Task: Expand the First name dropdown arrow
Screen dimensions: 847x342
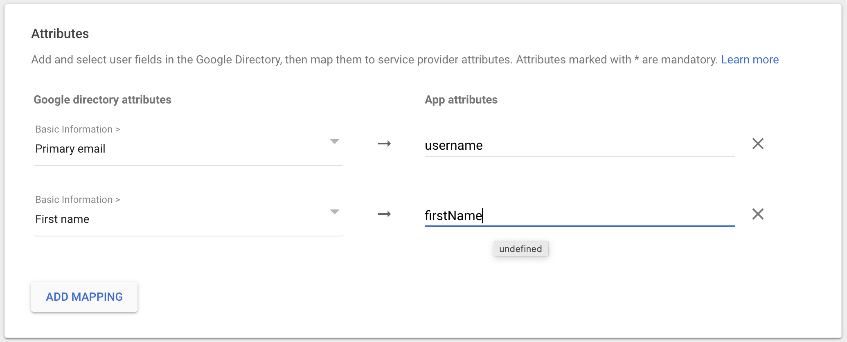Action: coord(334,212)
